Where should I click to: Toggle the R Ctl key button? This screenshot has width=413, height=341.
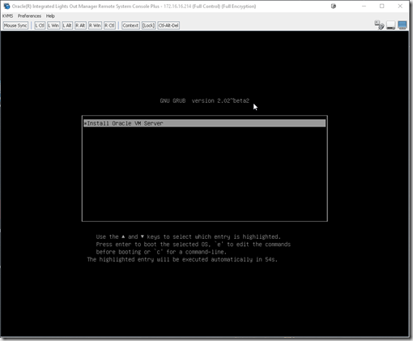pyautogui.click(x=109, y=25)
